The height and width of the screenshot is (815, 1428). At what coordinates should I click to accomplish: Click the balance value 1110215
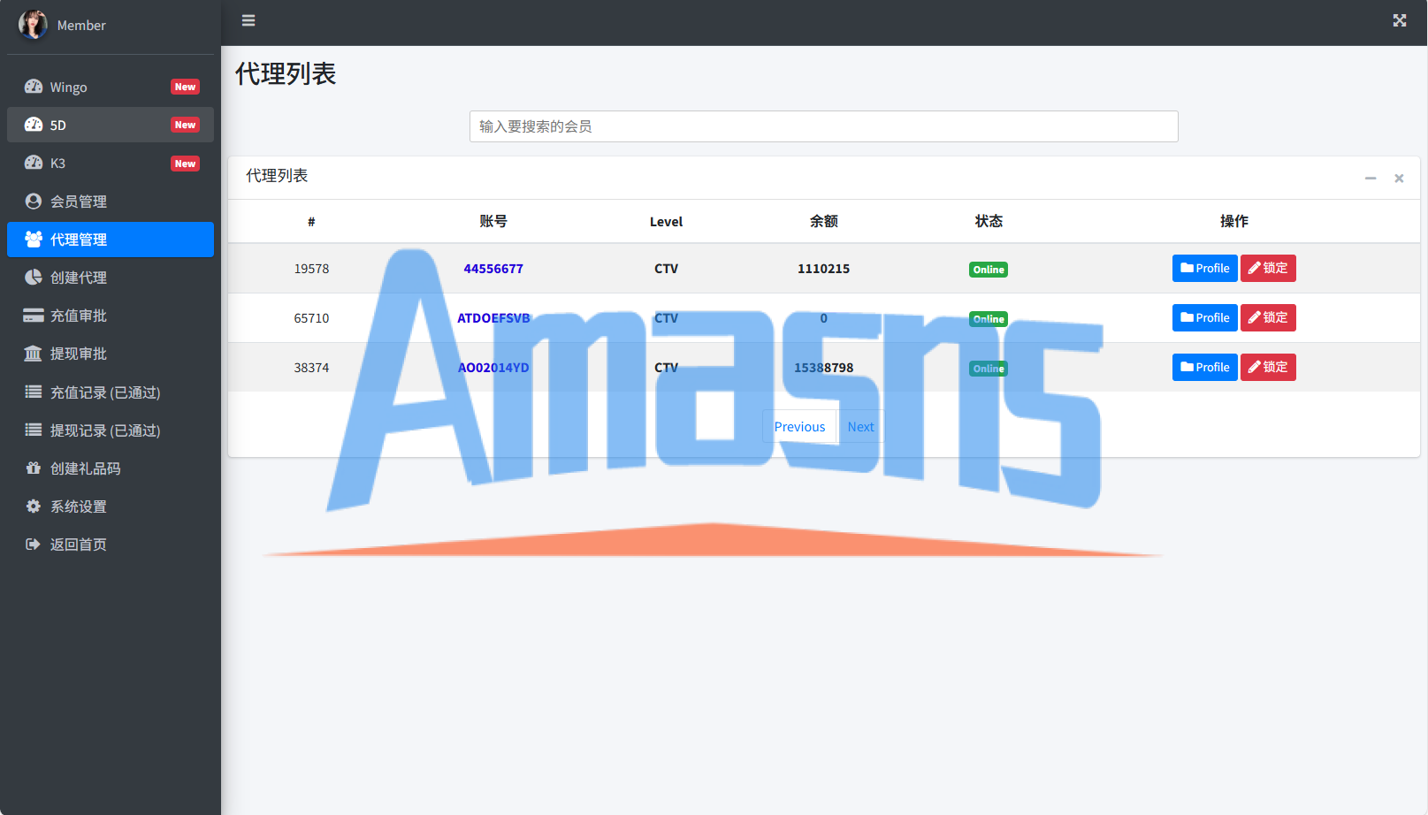coord(823,268)
